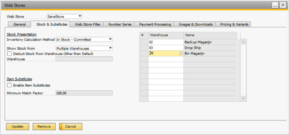Go to the Number Series tab

(x=120, y=24)
